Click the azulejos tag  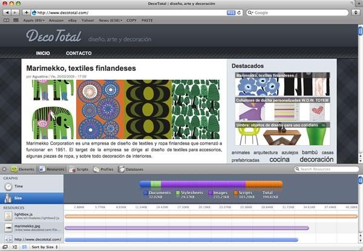pos(290,152)
